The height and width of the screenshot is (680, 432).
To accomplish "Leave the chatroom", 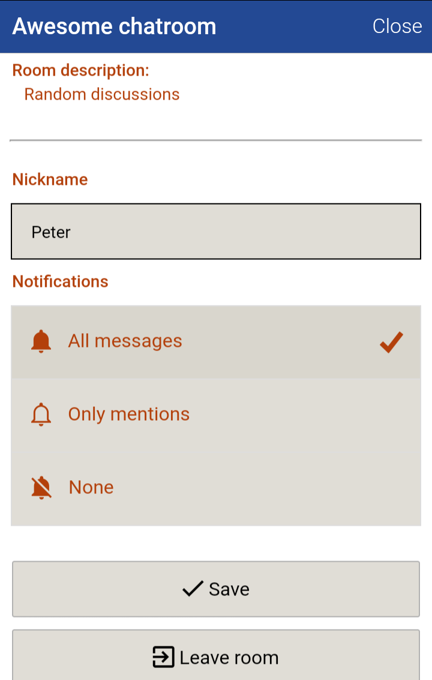I will 216,657.
